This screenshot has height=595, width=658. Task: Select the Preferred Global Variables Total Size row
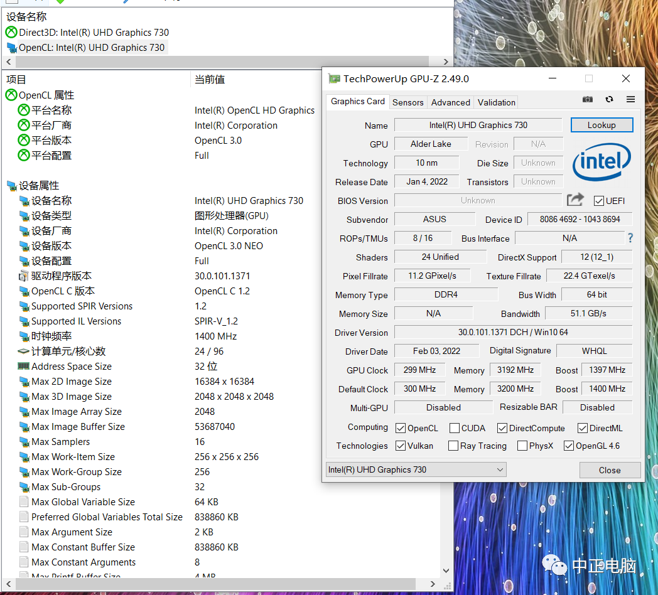[x=107, y=517]
